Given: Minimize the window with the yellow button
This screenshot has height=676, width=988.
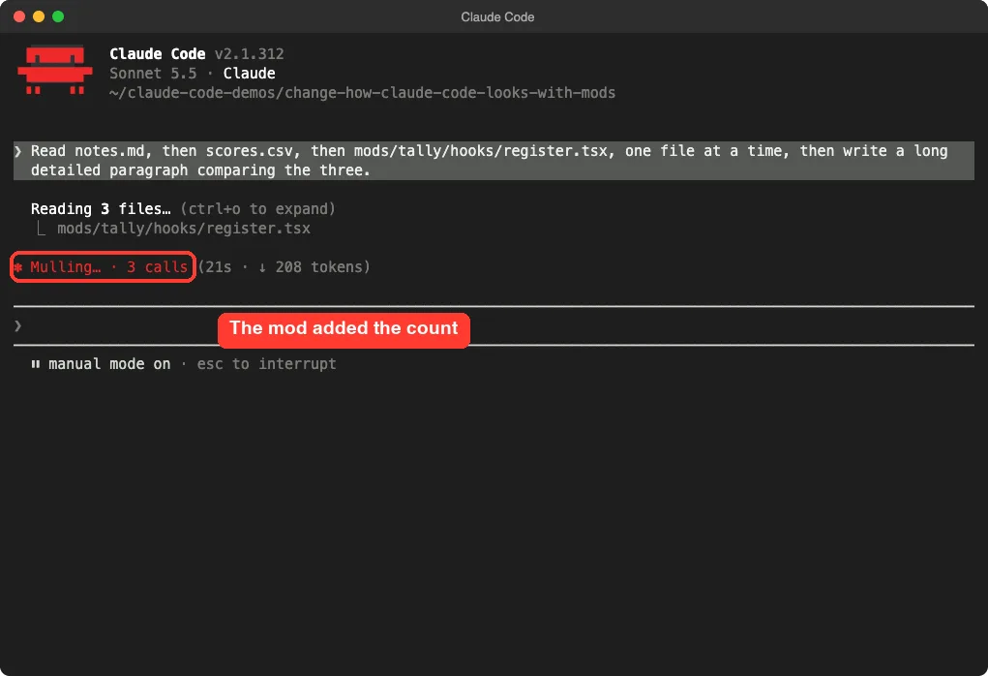Looking at the screenshot, I should pyautogui.click(x=39, y=16).
